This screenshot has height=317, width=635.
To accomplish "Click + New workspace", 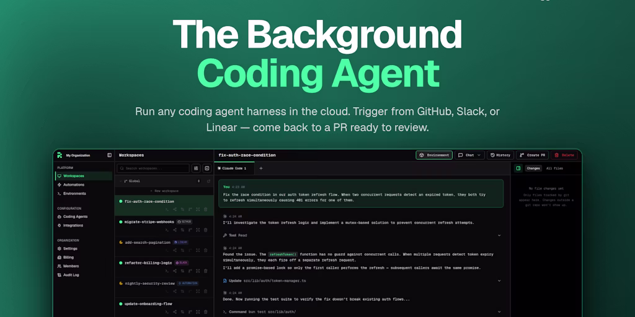I will click(x=164, y=191).
